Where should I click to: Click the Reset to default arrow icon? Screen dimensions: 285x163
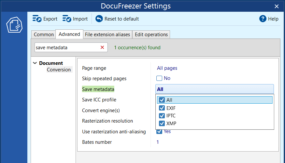click(99, 19)
